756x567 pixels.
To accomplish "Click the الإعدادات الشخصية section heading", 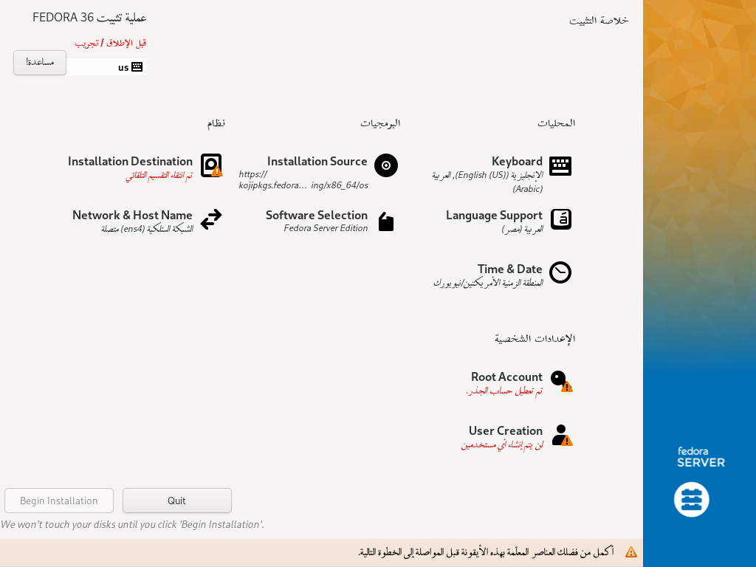I will pos(535,338).
